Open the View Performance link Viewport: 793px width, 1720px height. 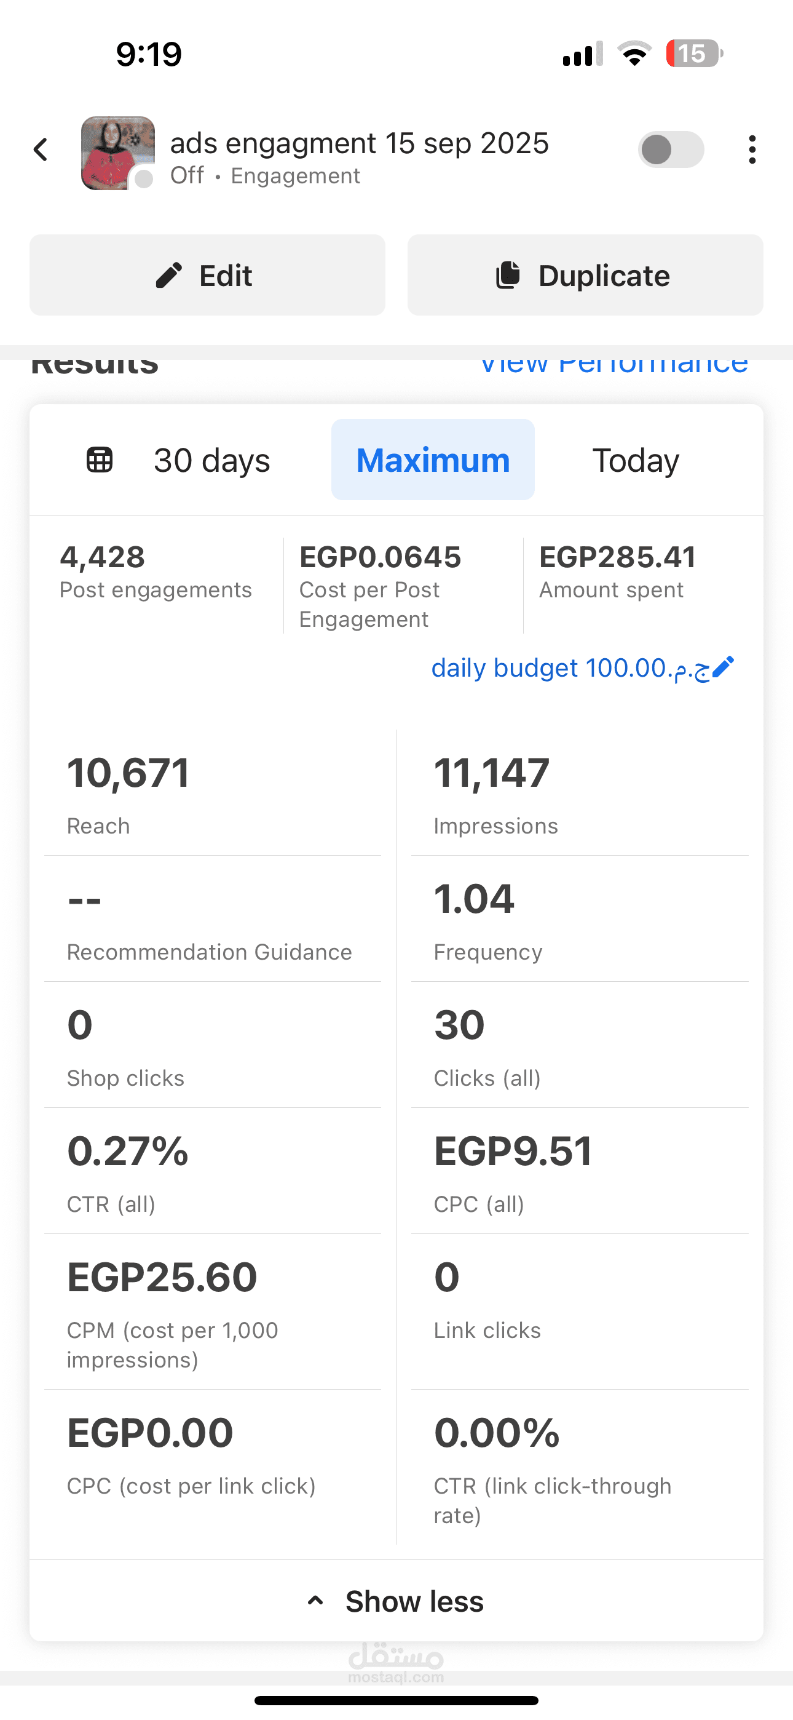[614, 364]
